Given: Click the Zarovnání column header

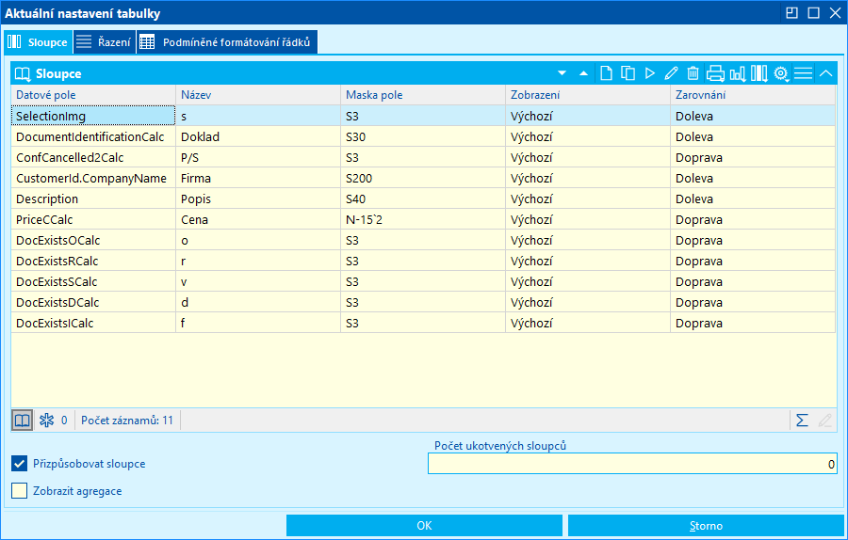Looking at the screenshot, I should [x=753, y=95].
